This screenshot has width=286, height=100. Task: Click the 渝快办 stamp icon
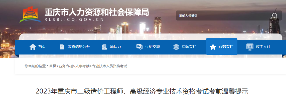point(104,47)
